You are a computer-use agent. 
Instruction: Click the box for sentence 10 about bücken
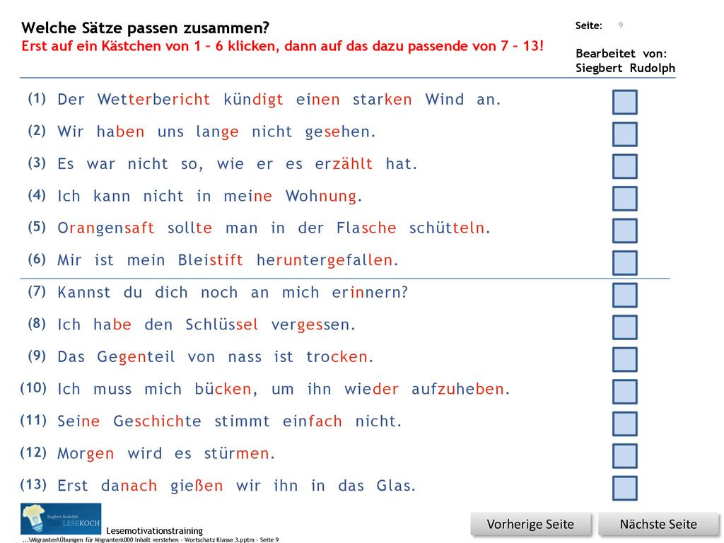point(625,392)
